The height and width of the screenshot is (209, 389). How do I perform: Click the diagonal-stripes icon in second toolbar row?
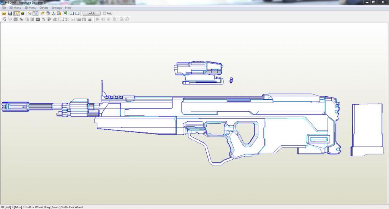pyautogui.click(x=21, y=19)
